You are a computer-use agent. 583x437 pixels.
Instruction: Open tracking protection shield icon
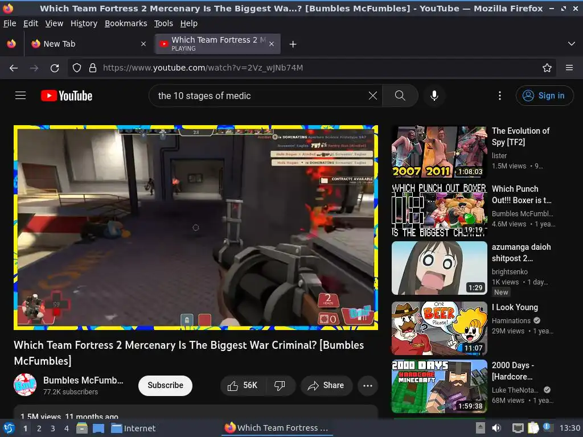click(77, 68)
